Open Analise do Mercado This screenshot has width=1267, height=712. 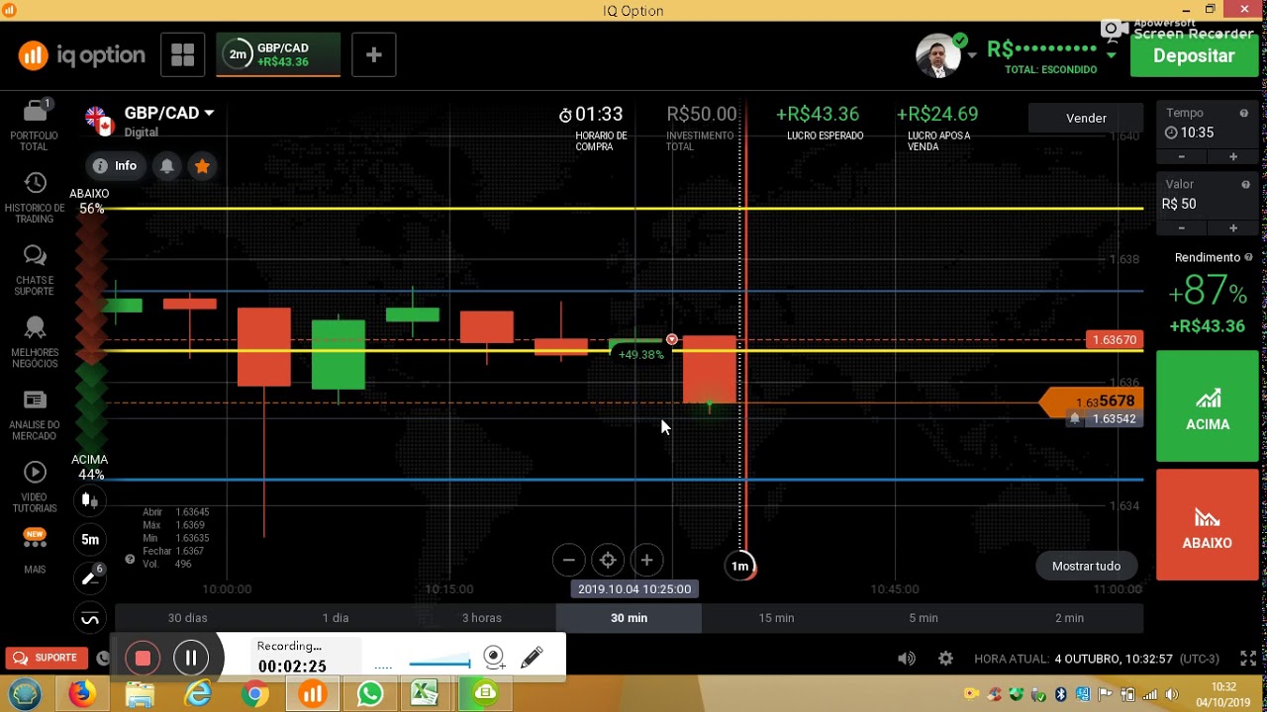(35, 414)
